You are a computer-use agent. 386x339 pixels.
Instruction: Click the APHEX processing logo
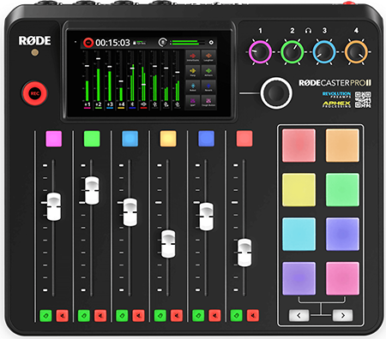coord(336,104)
